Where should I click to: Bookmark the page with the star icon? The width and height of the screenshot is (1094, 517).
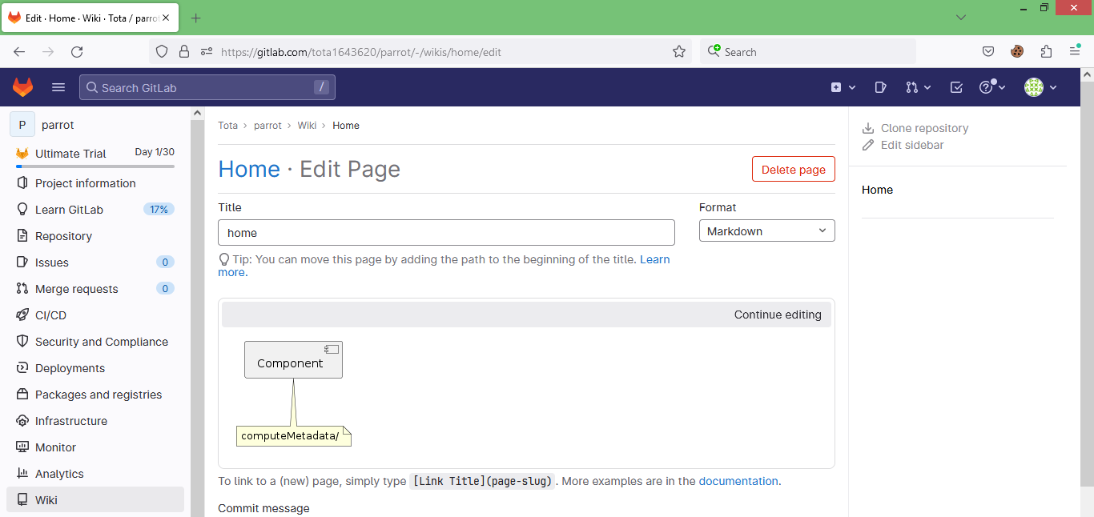tap(679, 52)
